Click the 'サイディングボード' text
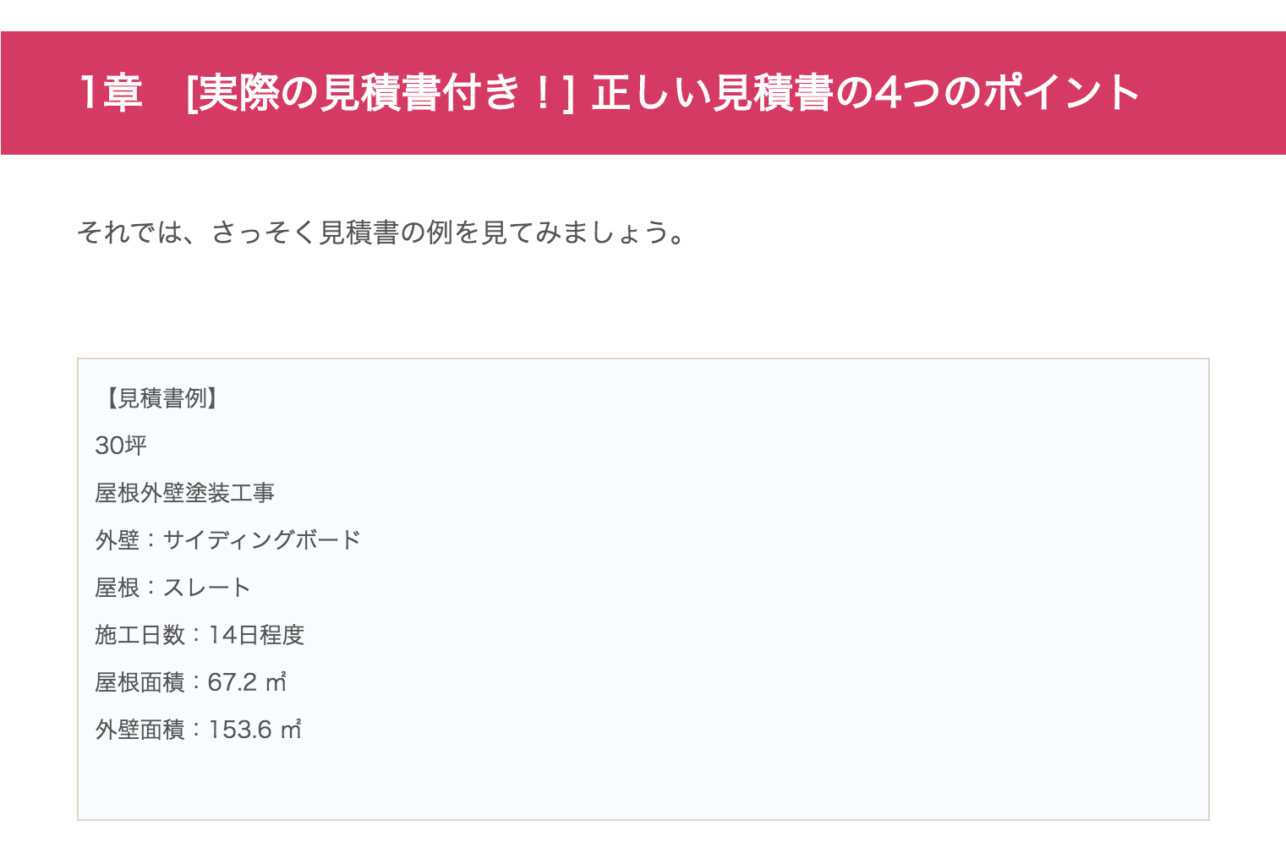This screenshot has width=1286, height=848. click(262, 539)
